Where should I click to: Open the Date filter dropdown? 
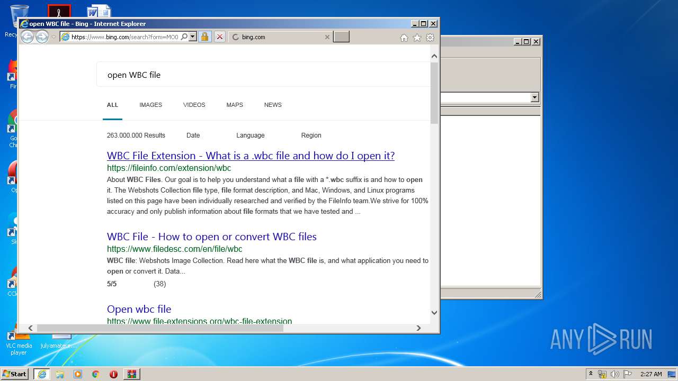193,135
